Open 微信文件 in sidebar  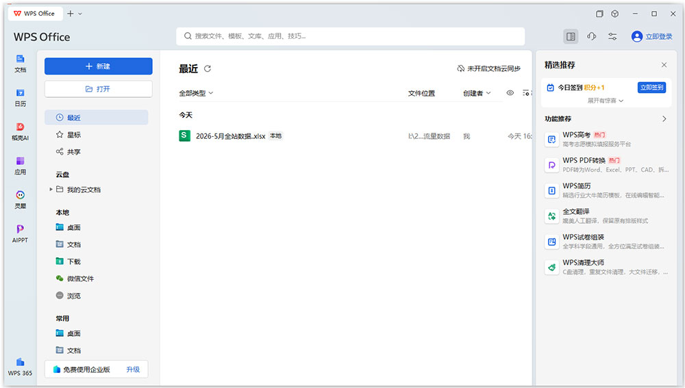[96, 279]
